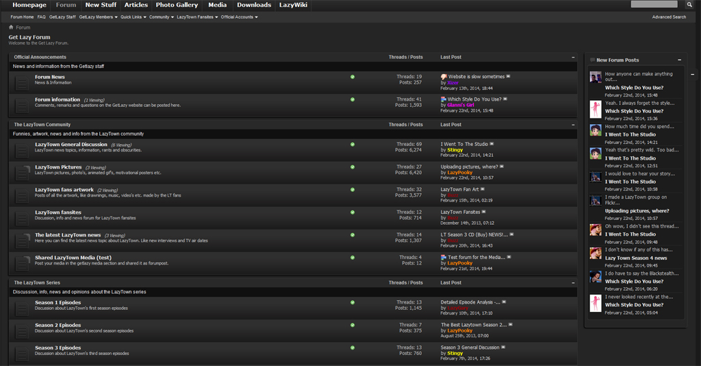Go to last post icon for Uploading pictures
This screenshot has width=701, height=366.
[x=502, y=167]
